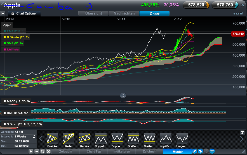
Task: Click the 496,35% performance value
Action: point(150,5)
